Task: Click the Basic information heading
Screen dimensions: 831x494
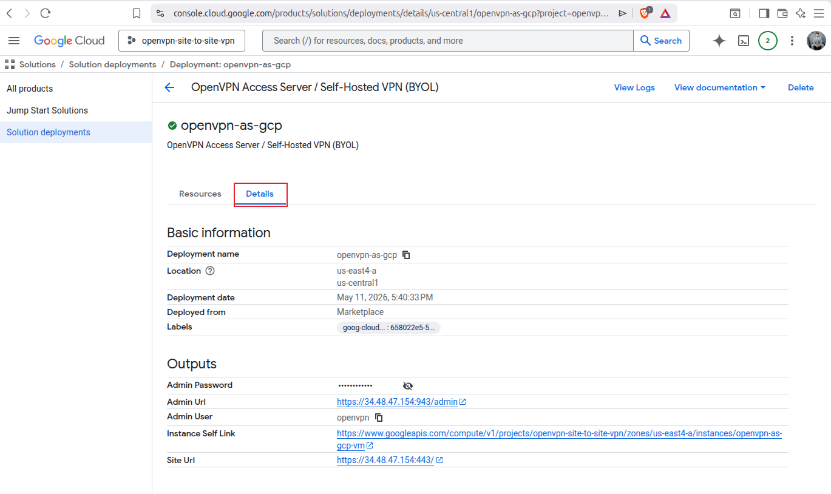Action: pos(219,233)
